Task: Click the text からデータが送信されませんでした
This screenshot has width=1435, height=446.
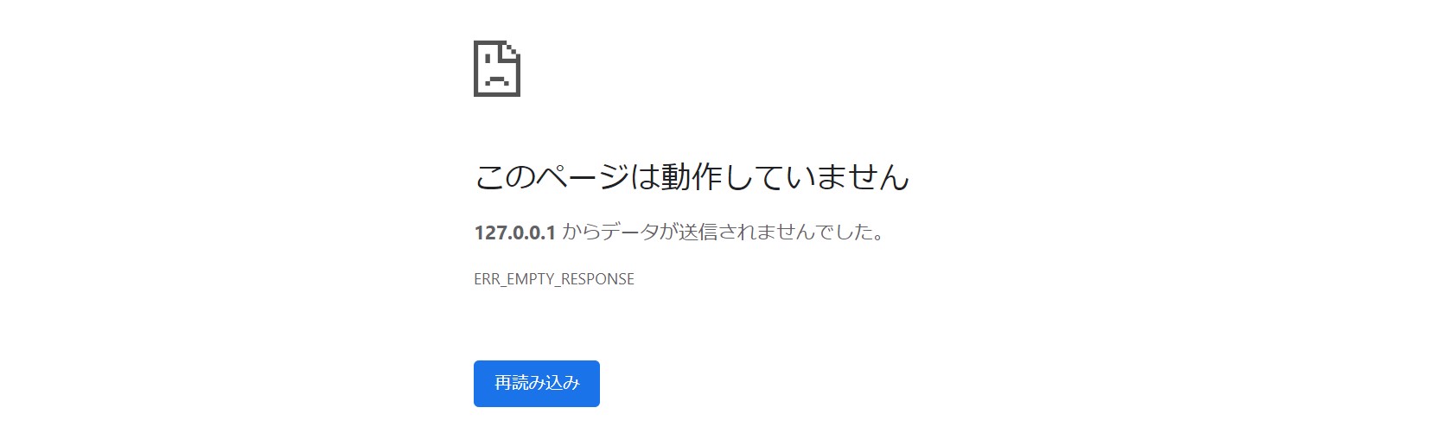Action: pos(724,232)
